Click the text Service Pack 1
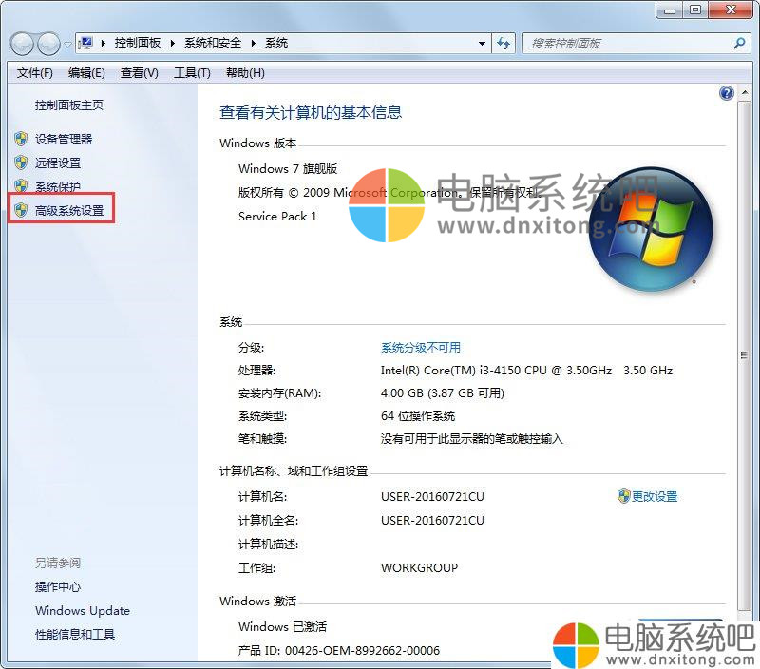The width and height of the screenshot is (760, 669). coord(277,217)
